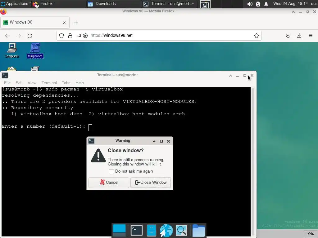318x238 pixels.
Task: Click the 'virtualbox-host-dkms' option text
Action: (51, 114)
